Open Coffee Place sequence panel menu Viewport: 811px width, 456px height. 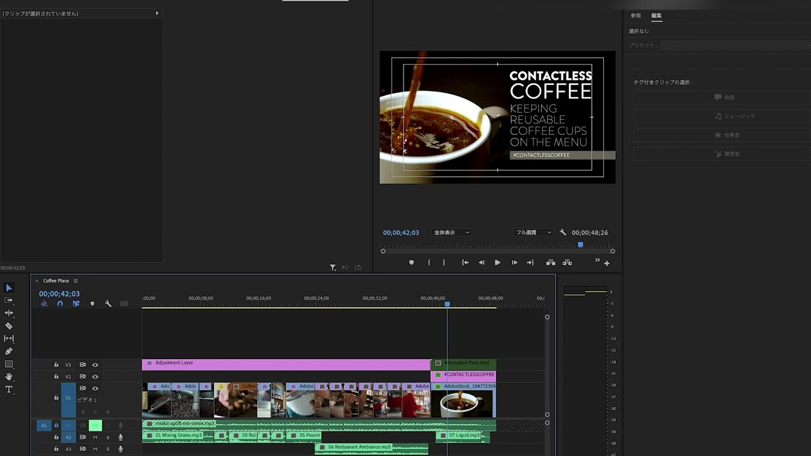(75, 281)
